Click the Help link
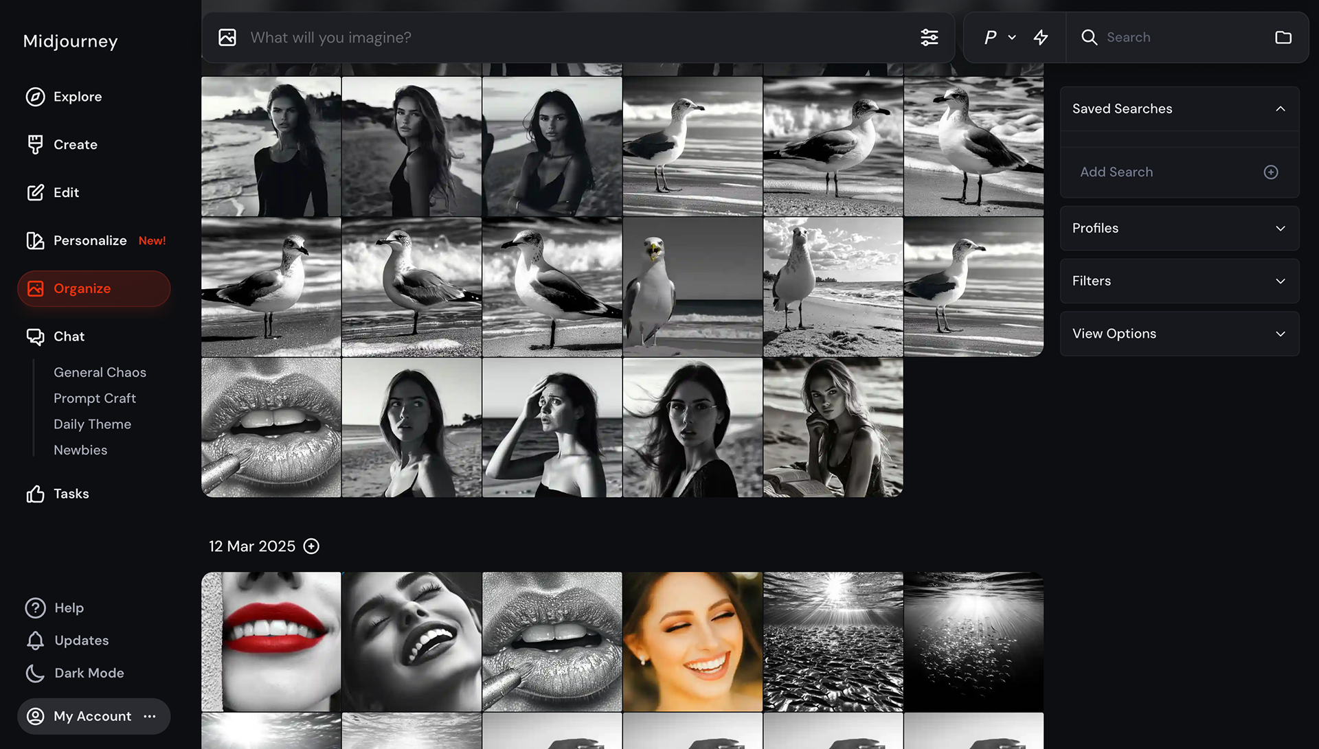The height and width of the screenshot is (749, 1319). tap(69, 608)
